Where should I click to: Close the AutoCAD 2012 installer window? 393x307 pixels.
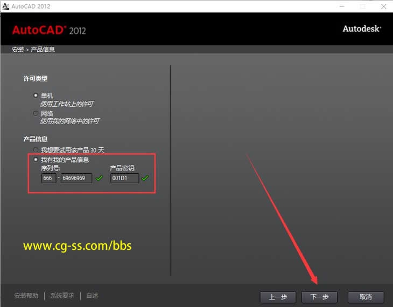tap(383, 6)
